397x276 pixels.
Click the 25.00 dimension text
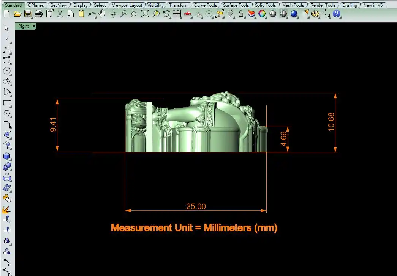pos(196,207)
